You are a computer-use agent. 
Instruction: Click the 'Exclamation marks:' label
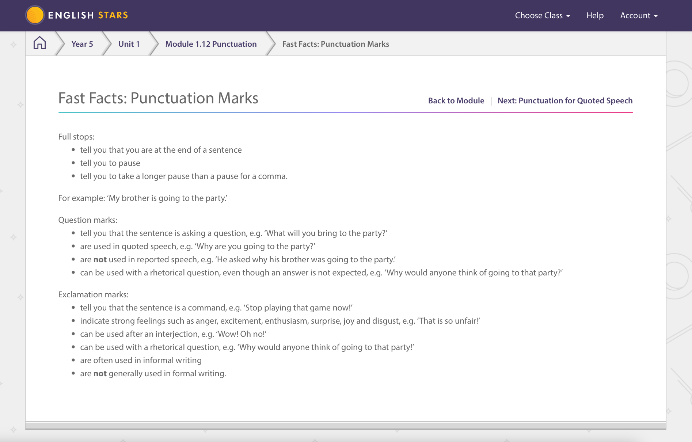93,294
